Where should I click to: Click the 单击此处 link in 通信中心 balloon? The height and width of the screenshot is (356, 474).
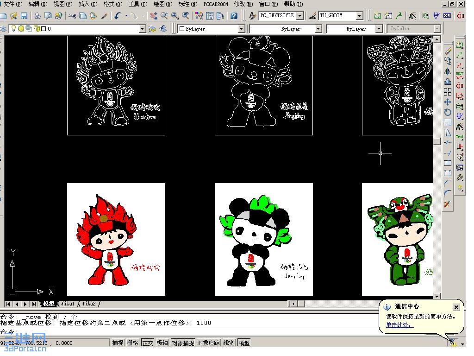399,325
